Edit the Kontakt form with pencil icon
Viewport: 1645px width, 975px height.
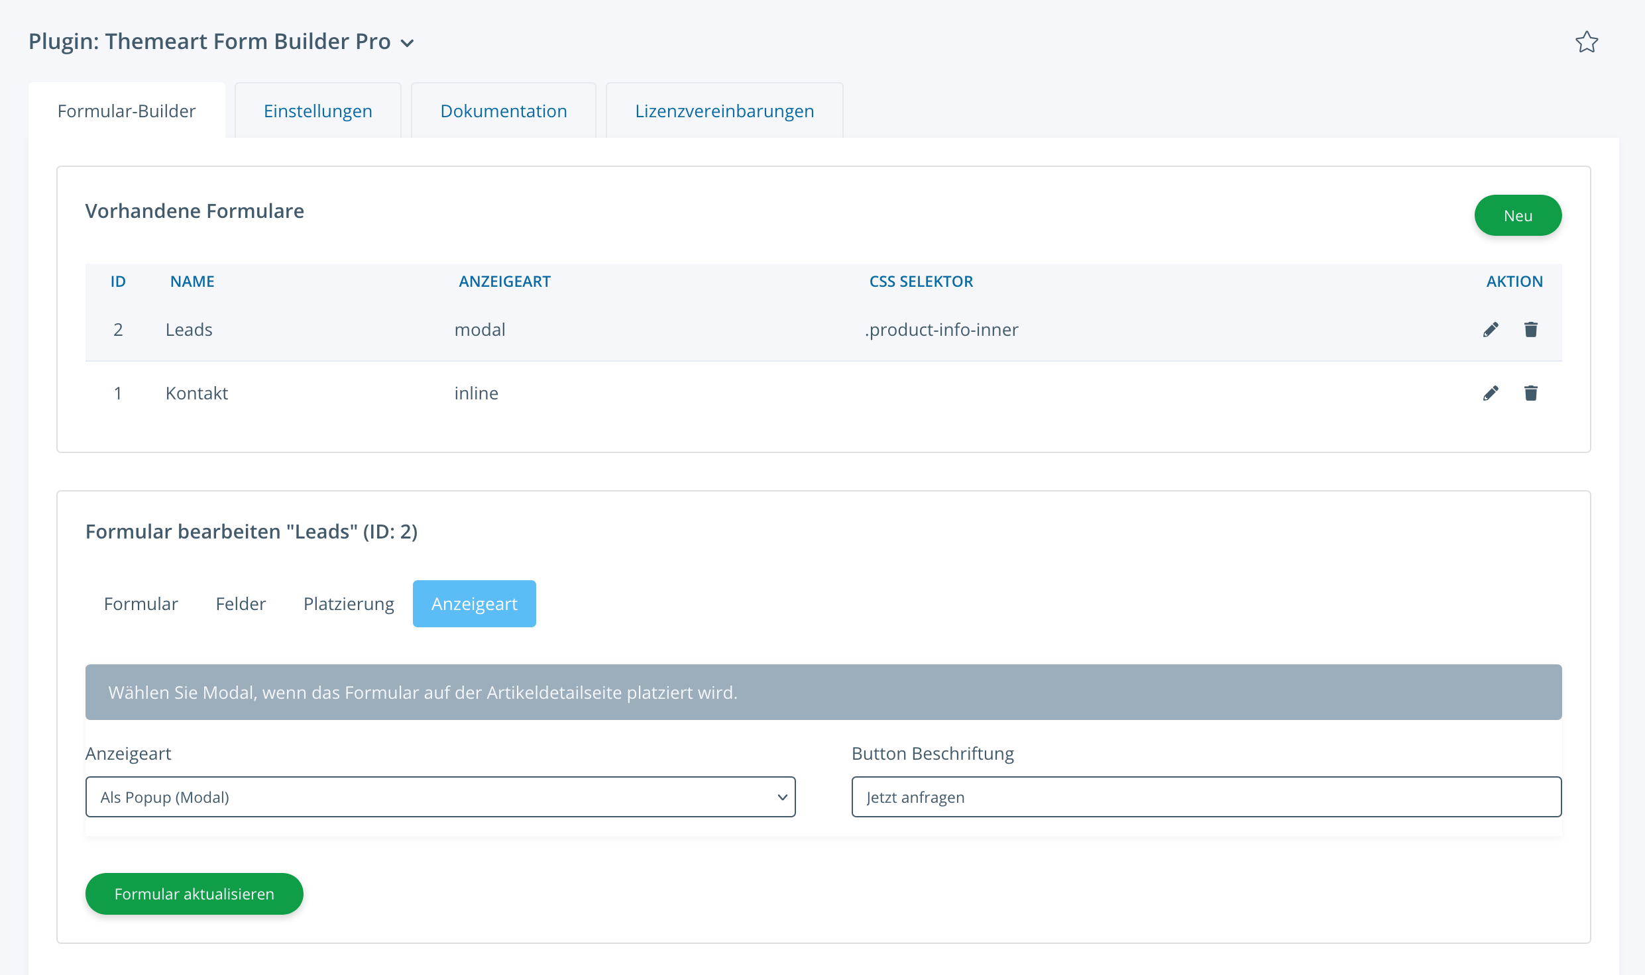coord(1491,393)
